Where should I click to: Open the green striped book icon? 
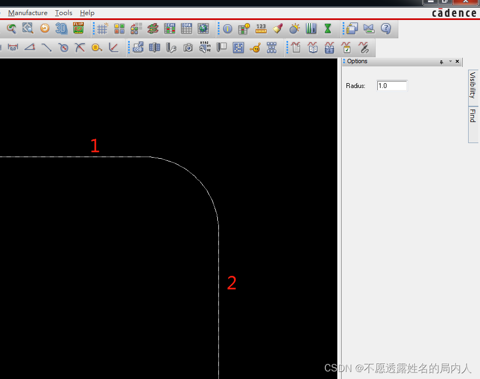[x=311, y=29]
